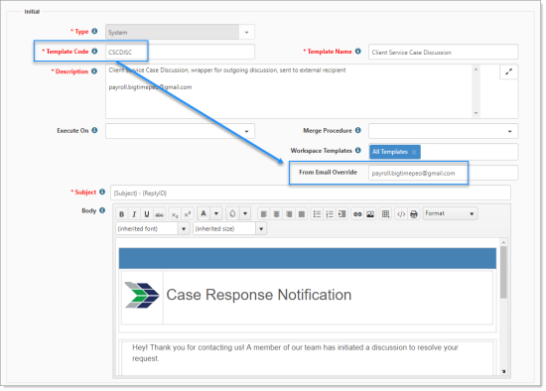Click the Subject input field
The height and width of the screenshot is (391, 546).
coord(311,193)
